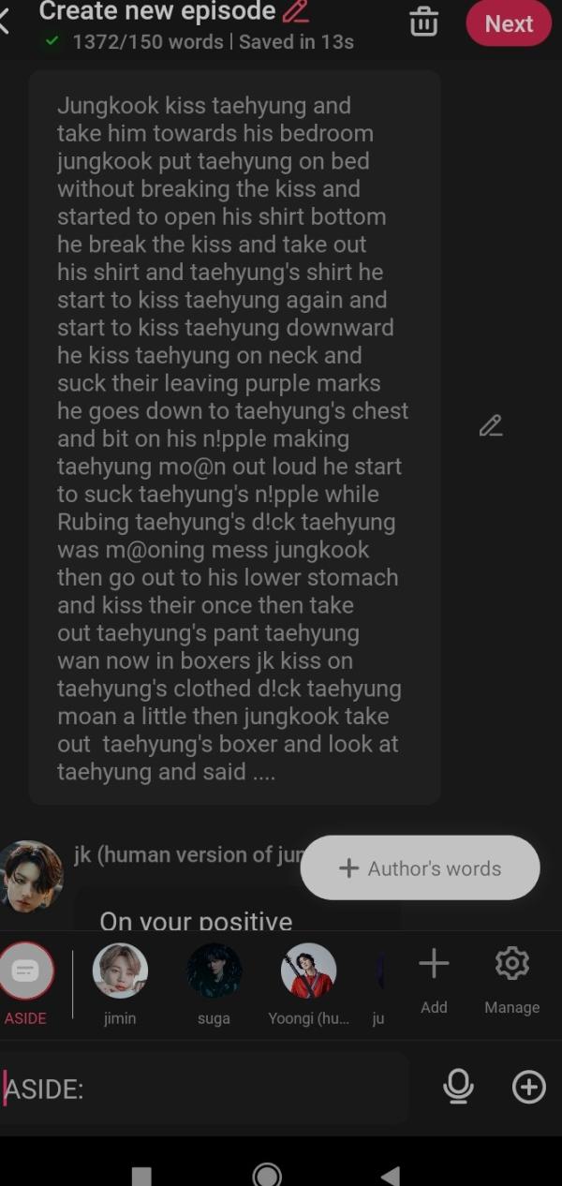
Task: Choose suga as the speaking character
Action: (214, 983)
